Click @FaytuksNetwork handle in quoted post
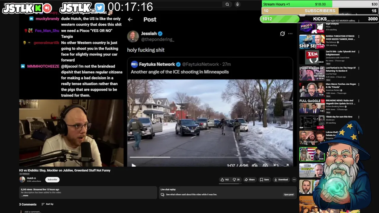Viewport: 379px width, 213px height. click(x=200, y=64)
